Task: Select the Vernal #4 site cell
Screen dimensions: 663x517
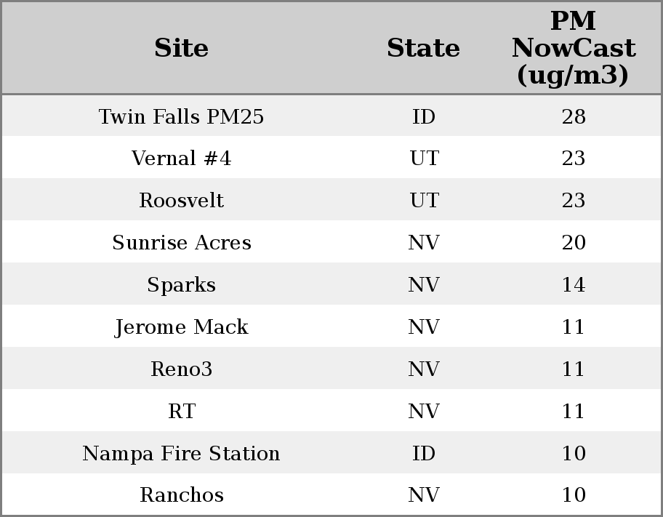Action: point(182,159)
